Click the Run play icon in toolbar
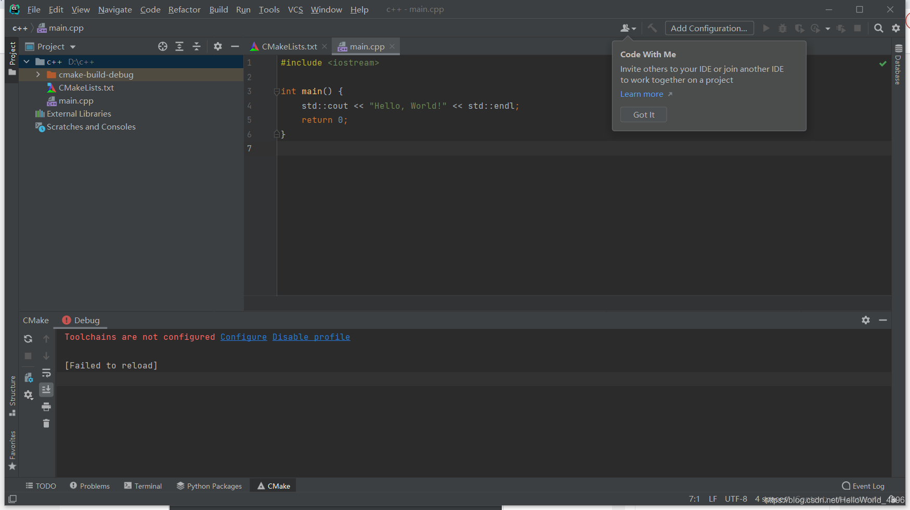Image resolution: width=910 pixels, height=510 pixels. pyautogui.click(x=766, y=28)
